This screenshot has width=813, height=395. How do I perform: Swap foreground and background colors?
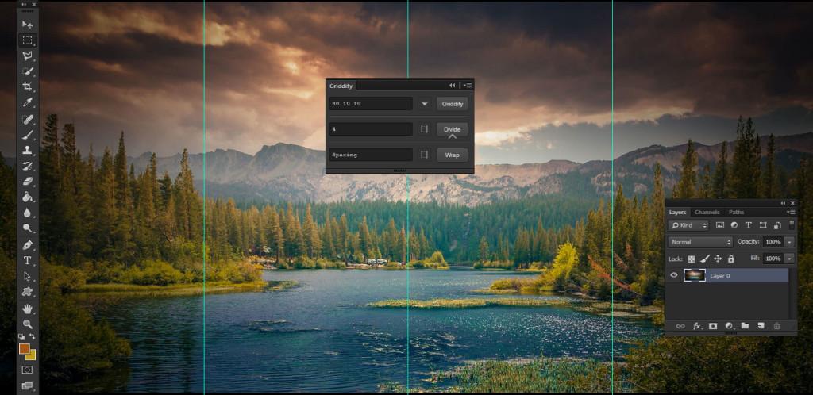(x=32, y=336)
